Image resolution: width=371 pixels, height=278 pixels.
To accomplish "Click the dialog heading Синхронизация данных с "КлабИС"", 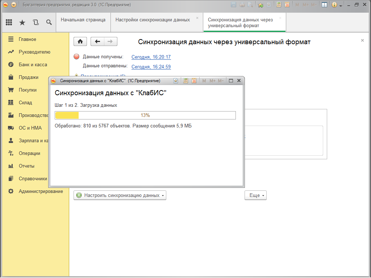I will tap(111, 93).
